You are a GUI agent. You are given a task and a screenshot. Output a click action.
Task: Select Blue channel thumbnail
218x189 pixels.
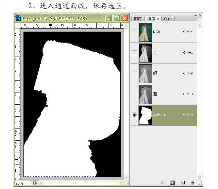(x=146, y=94)
